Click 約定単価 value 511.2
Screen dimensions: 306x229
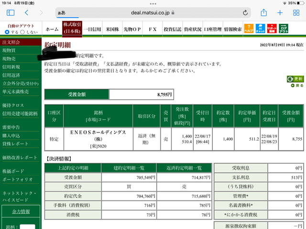[x=254, y=139]
